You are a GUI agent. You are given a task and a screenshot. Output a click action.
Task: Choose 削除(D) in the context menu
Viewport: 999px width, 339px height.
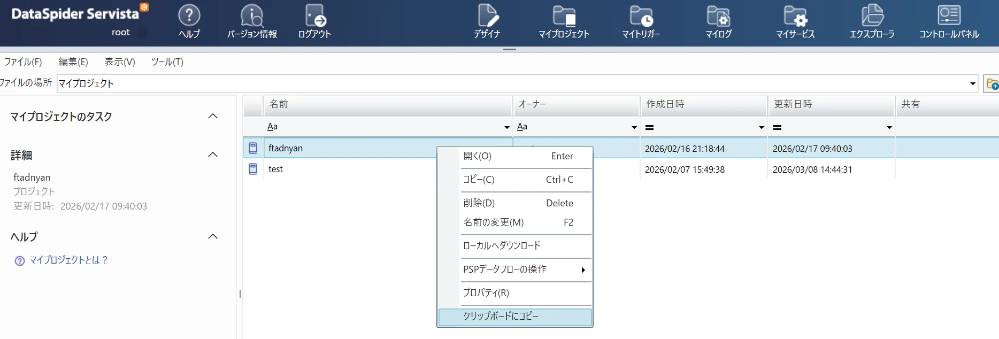pos(515,203)
